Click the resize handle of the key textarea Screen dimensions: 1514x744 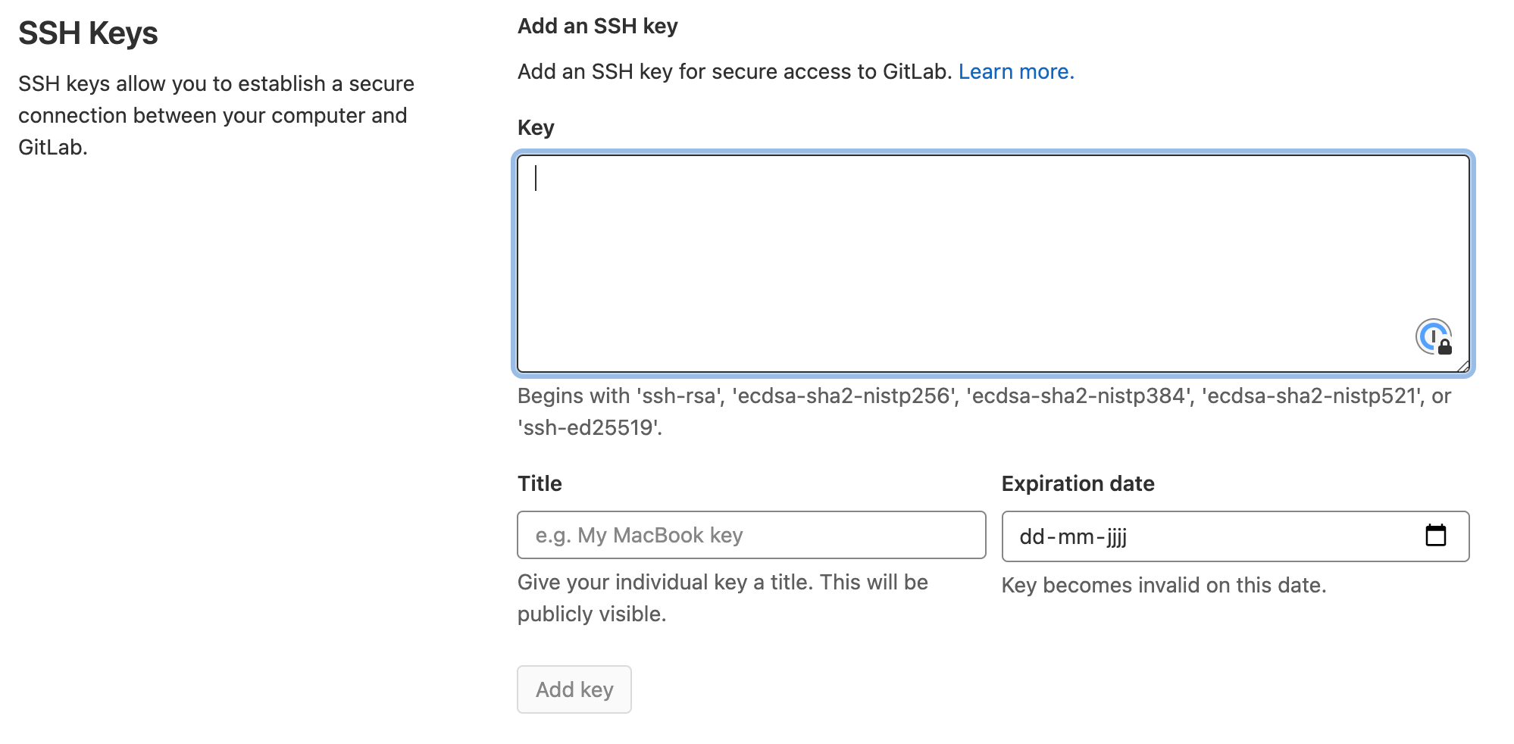[x=1464, y=366]
